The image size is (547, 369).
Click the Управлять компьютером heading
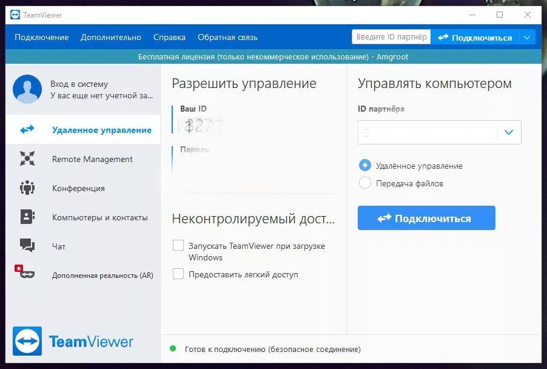pyautogui.click(x=435, y=83)
